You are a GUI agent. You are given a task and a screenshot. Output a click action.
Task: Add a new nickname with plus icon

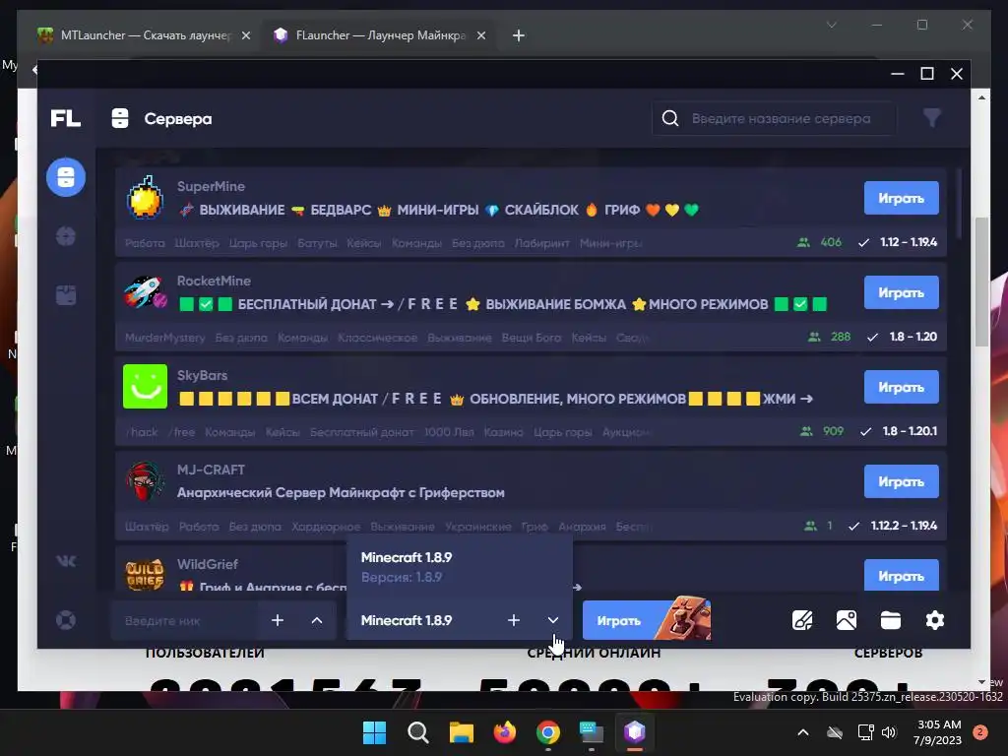coord(277,620)
